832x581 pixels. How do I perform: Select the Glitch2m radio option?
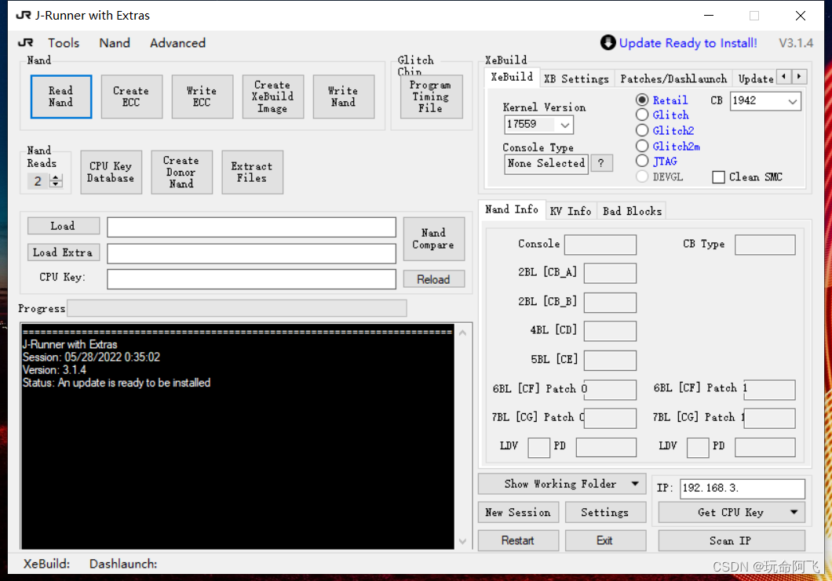[x=642, y=146]
